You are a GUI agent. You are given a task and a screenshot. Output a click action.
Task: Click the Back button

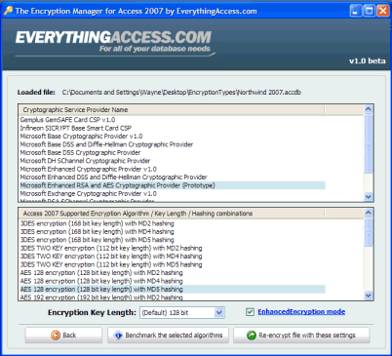coord(63,336)
